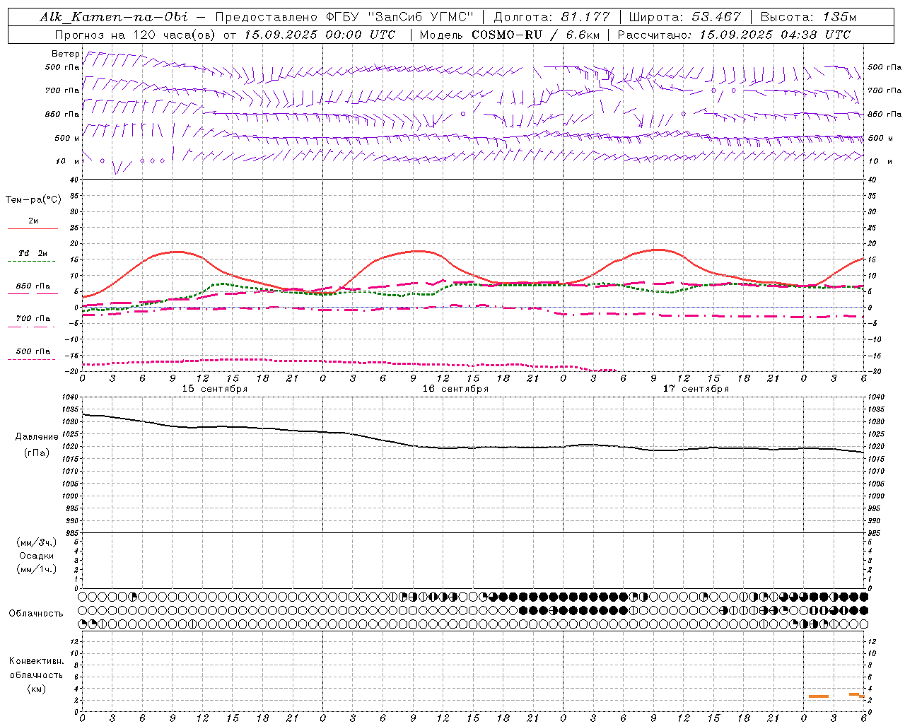This screenshot has width=905, height=724.
Task: Click the 16 сентября date label
Action: [x=455, y=389]
